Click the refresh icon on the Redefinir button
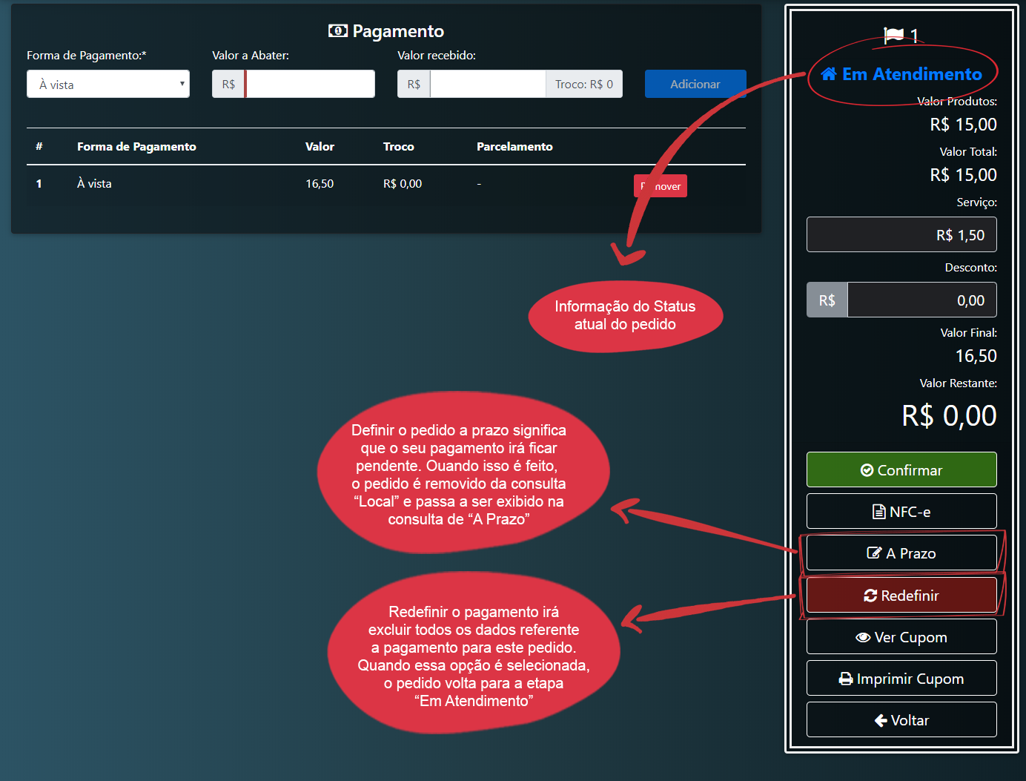The width and height of the screenshot is (1026, 781). click(x=870, y=596)
